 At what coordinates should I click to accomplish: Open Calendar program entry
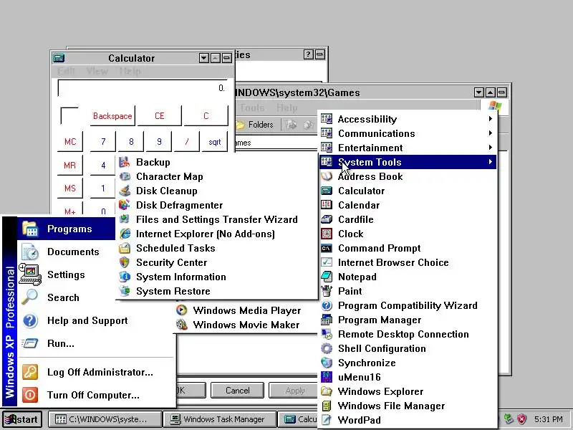[x=408, y=205]
